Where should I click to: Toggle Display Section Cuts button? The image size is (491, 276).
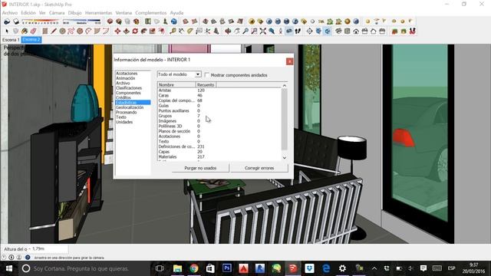[328, 31]
